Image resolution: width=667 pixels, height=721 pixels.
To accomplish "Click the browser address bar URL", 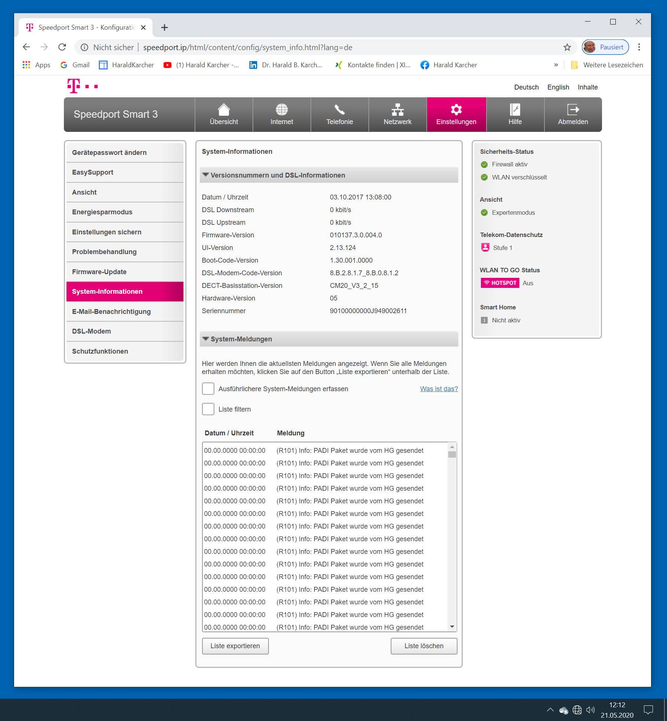I will click(248, 48).
